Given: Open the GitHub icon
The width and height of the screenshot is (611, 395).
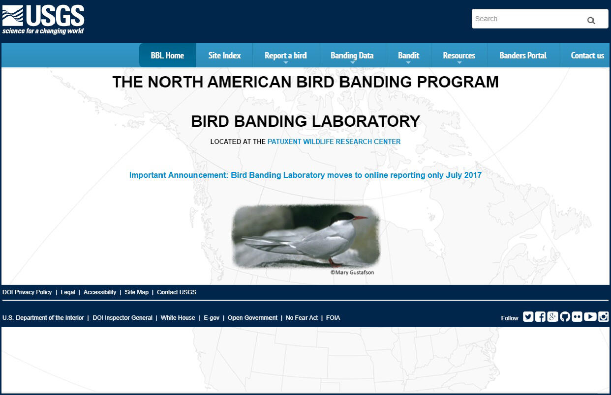Looking at the screenshot, I should (565, 317).
